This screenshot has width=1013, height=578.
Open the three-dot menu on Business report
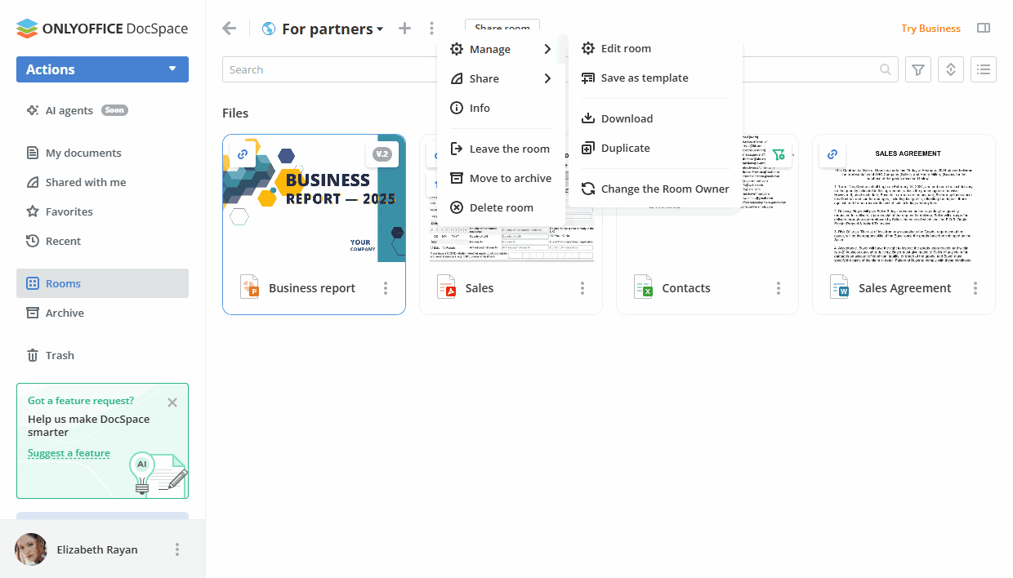(x=386, y=288)
